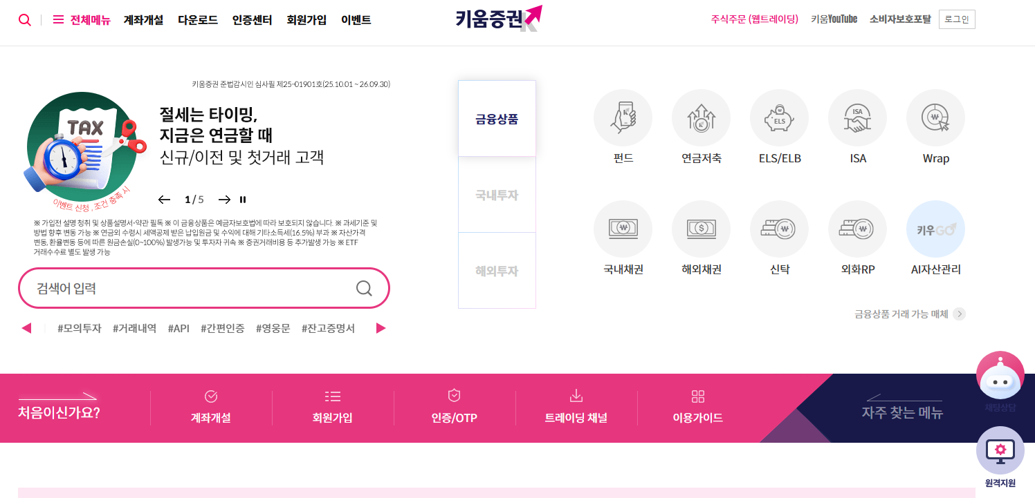Click the red search magnifier icon top-left
1035x498 pixels.
click(25, 19)
